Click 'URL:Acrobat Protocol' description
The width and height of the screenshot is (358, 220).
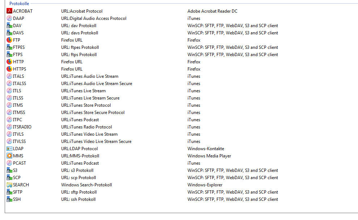[x=82, y=11]
